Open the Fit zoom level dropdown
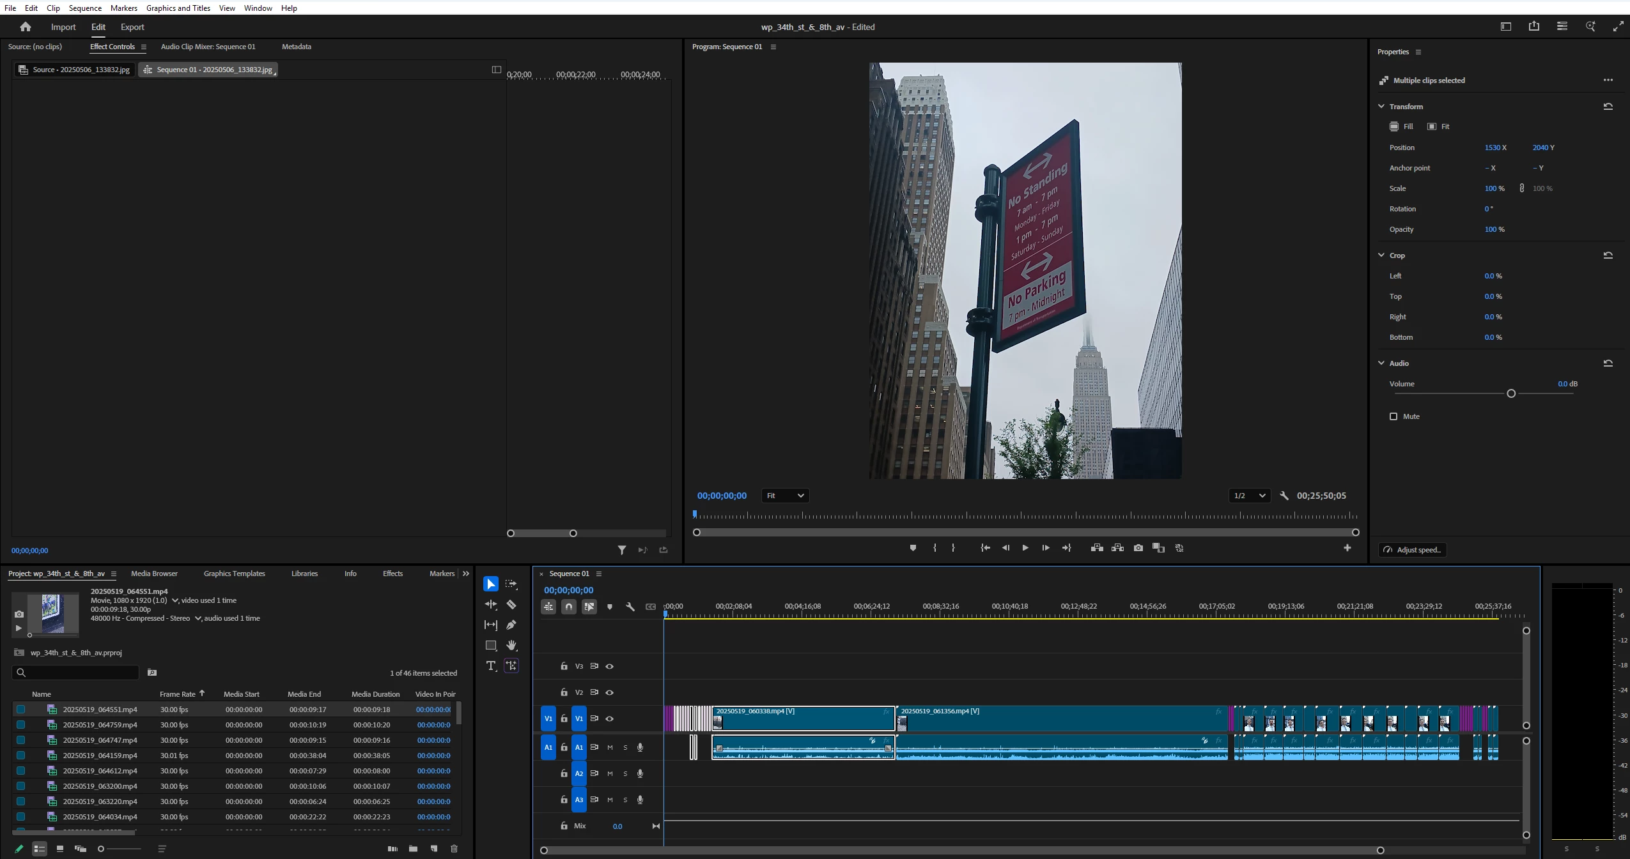Screen dimensions: 1630x859 [x=785, y=496]
